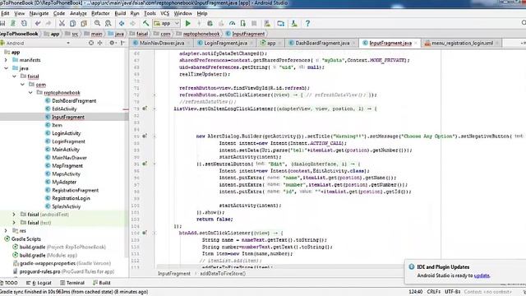The height and width of the screenshot is (296, 526).
Task: Collapse the java folder
Action: click(x=6, y=68)
